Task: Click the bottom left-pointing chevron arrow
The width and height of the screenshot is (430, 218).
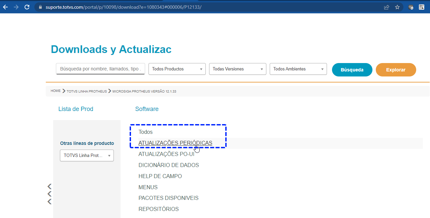Action: pyautogui.click(x=49, y=202)
